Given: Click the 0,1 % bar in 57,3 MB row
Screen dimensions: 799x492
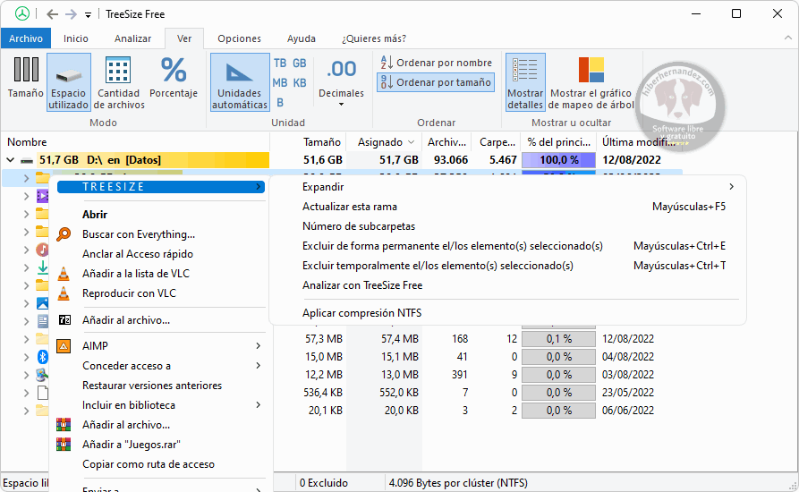Looking at the screenshot, I should coord(559,339).
